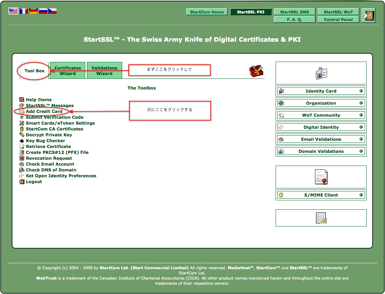Click the Key Bug Checker bug icon

[x=22, y=140]
